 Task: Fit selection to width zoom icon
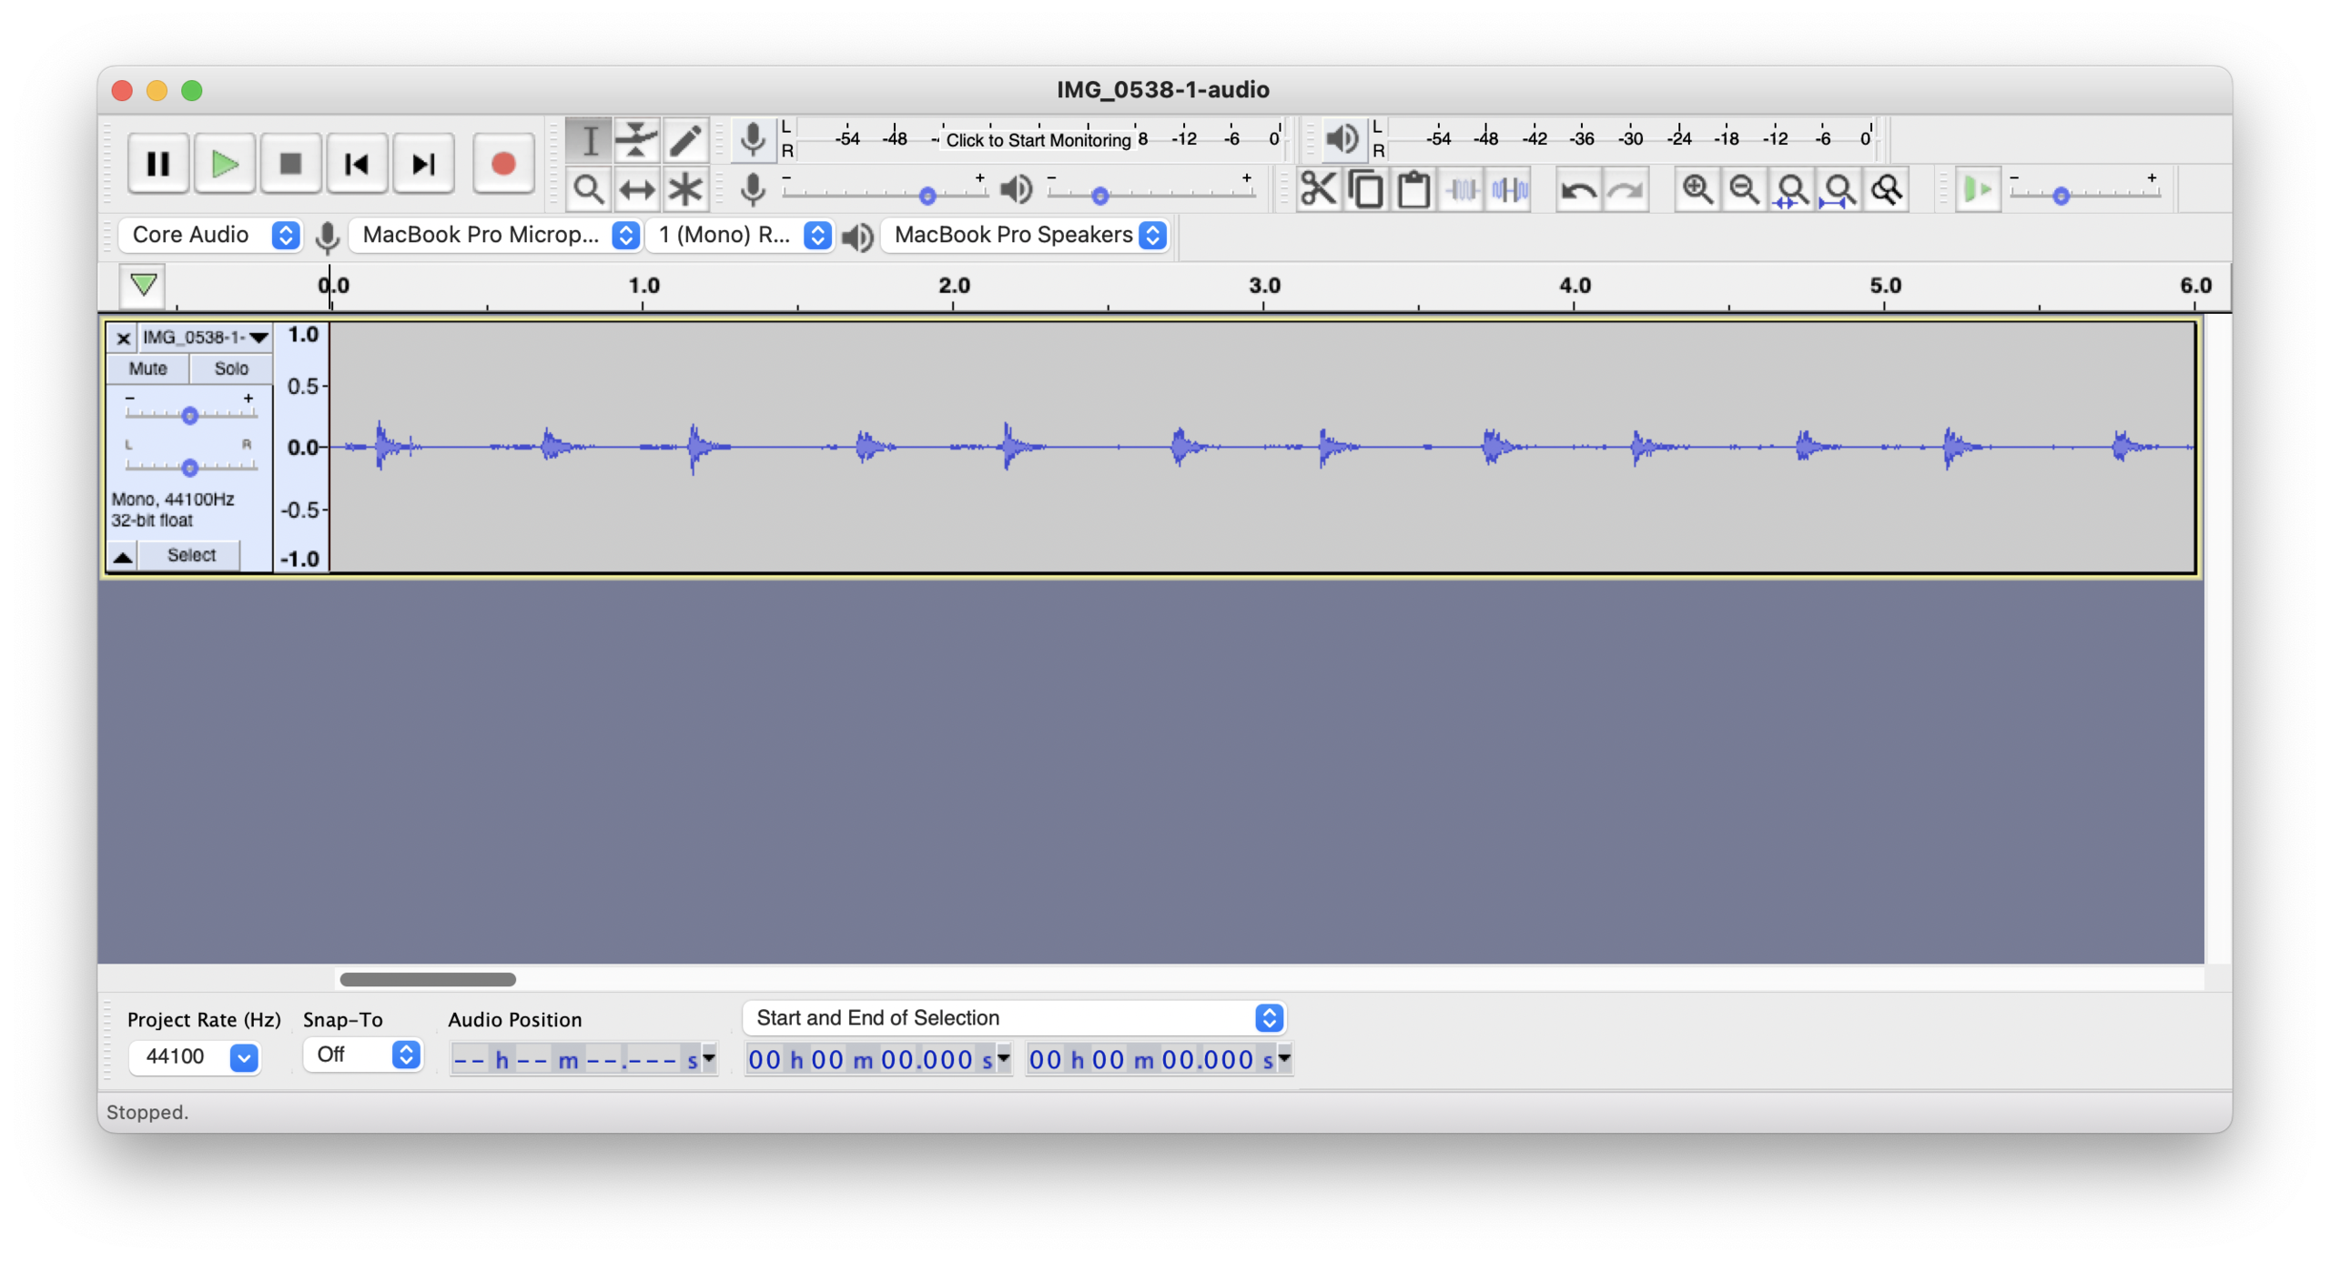coord(1791,189)
